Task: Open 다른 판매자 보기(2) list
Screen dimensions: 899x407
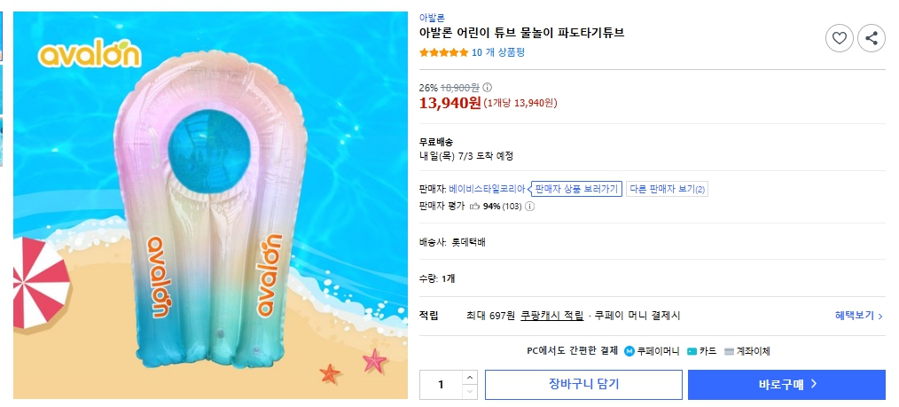Action: tap(667, 189)
